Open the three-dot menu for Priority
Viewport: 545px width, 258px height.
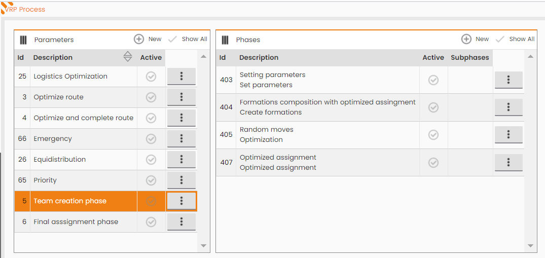(181, 180)
